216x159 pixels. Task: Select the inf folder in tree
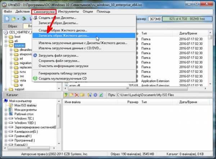pos(21,59)
